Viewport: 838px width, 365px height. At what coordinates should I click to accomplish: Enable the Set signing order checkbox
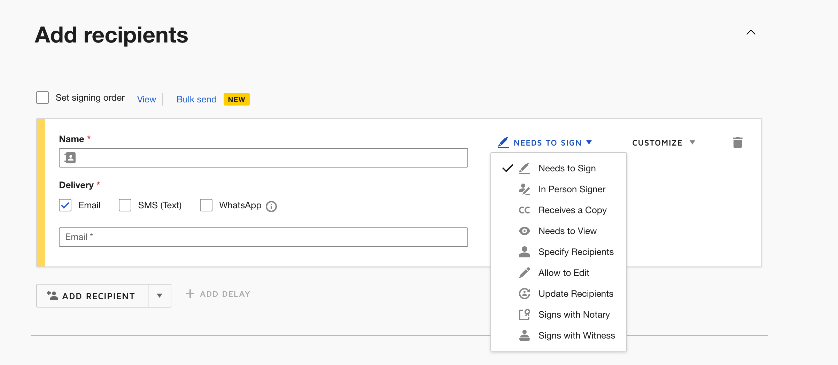(x=42, y=98)
